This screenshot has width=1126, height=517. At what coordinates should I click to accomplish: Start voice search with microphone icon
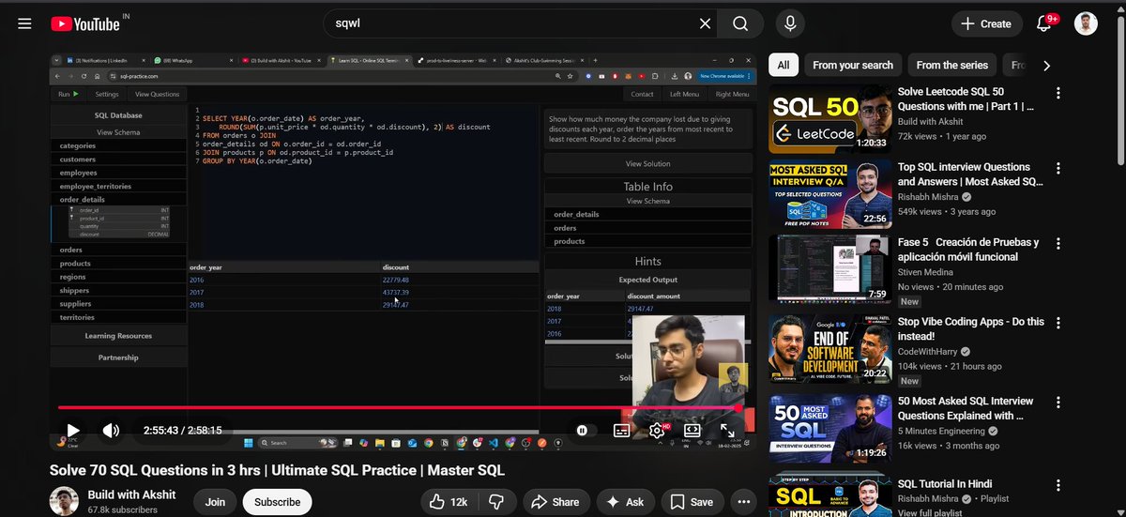pyautogui.click(x=791, y=23)
